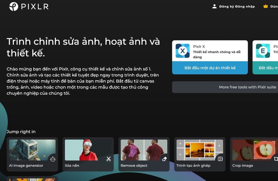Open the Remove object tool label
The image size is (278, 181).
pyautogui.click(x=134, y=166)
